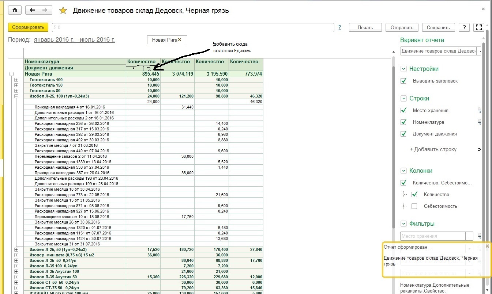This screenshot has height=294, width=492.
Task: Uncheck Выводить заголовок checkbox
Action: (x=403, y=81)
